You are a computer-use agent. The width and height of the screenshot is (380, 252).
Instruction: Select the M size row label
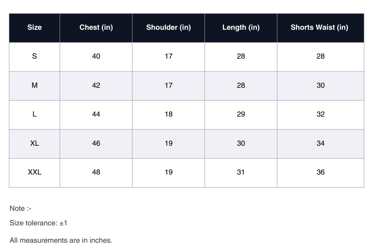34,86
